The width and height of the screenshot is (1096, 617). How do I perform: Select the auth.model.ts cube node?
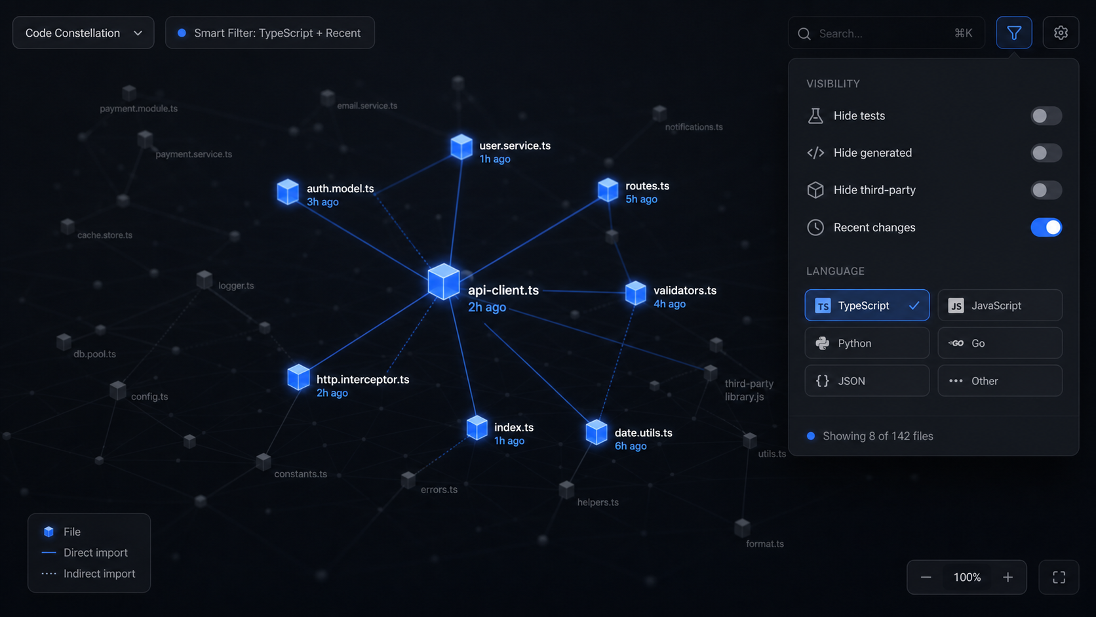[288, 191]
